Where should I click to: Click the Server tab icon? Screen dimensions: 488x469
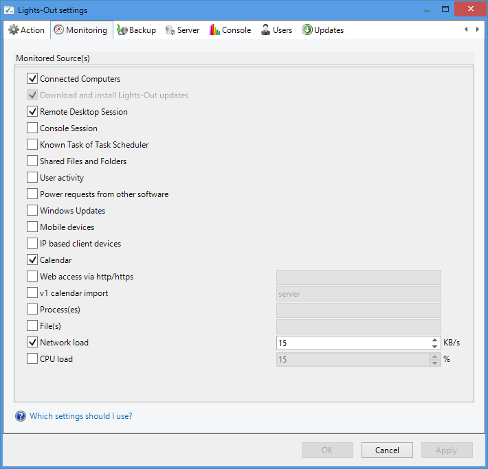[170, 30]
